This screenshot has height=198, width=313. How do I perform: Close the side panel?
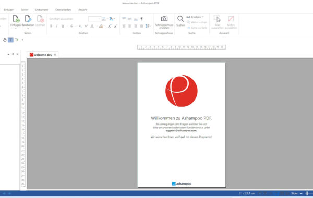18,54
